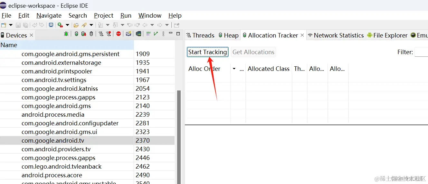The height and width of the screenshot is (184, 428).
Task: Click the Last Edit Location icon
Action: [130, 25]
